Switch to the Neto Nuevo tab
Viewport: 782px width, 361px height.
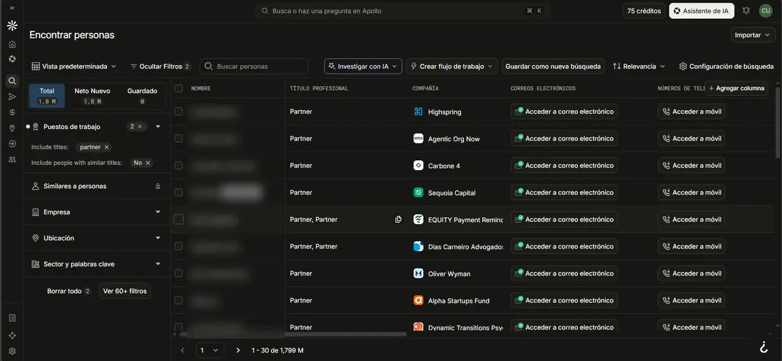point(92,95)
